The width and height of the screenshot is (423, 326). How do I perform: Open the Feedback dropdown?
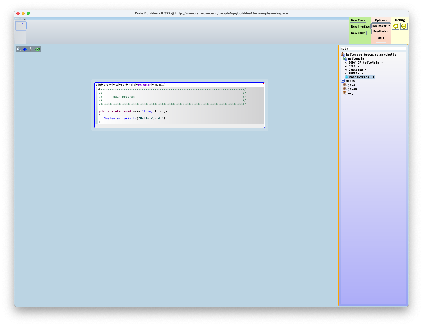coord(381,31)
